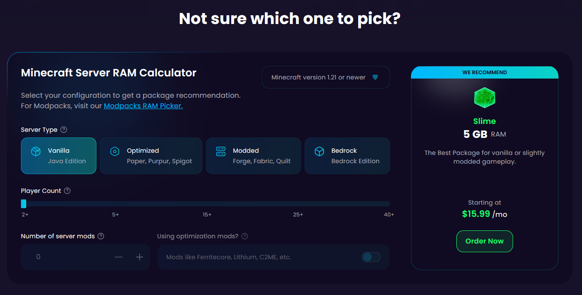The width and height of the screenshot is (582, 295).
Task: Choose the Bedrock Edition server type
Action: (347, 156)
